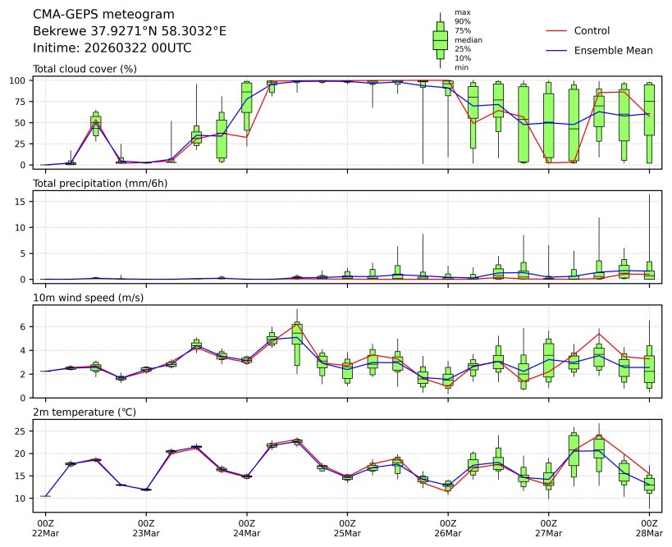Click the red Control legend line
Image resolution: width=672 pixels, height=547 pixels.
pos(556,31)
